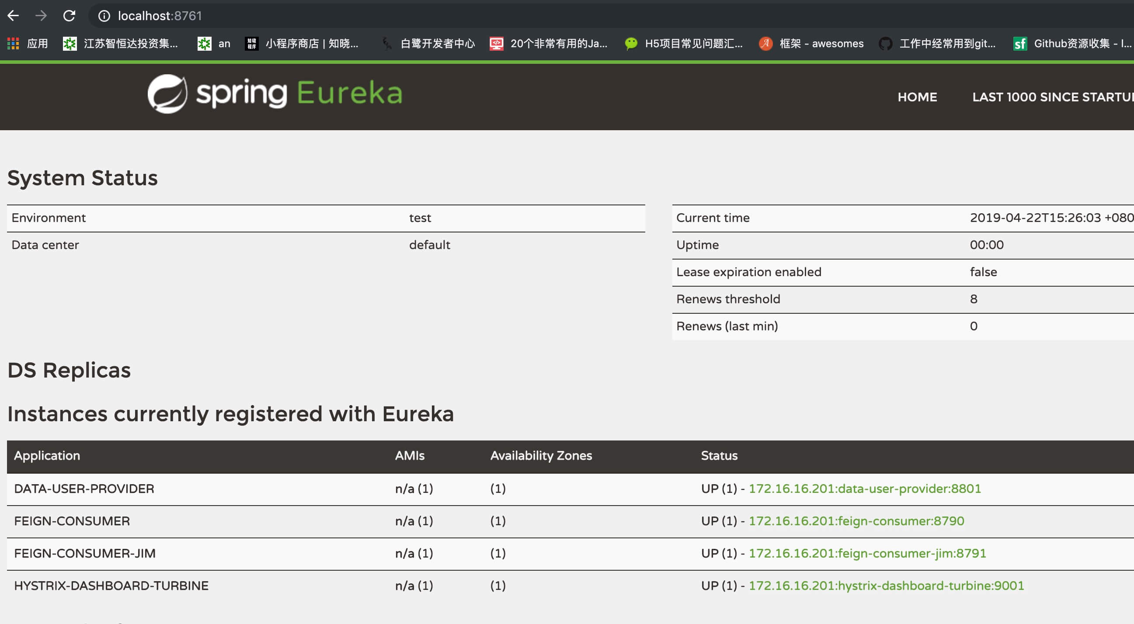
Task: Click the System Status heading
Action: coord(82,178)
